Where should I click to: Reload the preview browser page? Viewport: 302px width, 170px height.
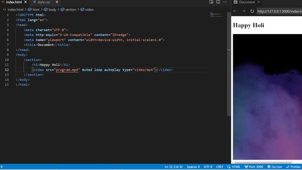tap(252, 11)
